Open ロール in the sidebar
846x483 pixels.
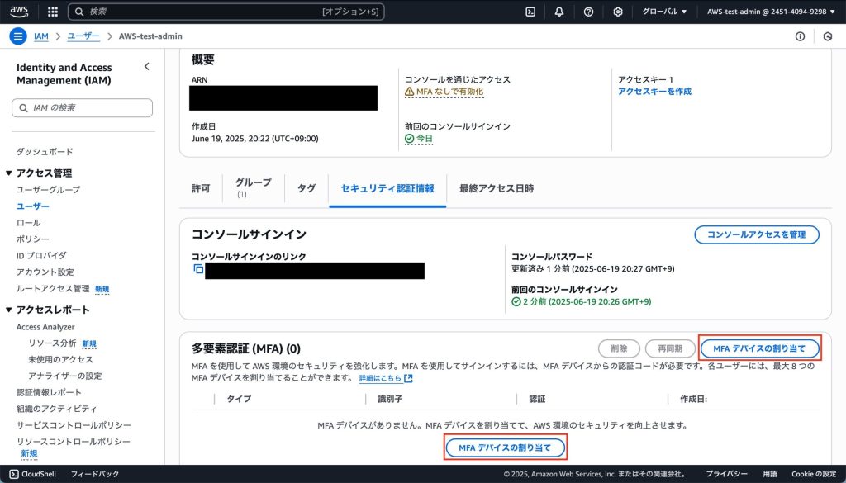(x=29, y=223)
